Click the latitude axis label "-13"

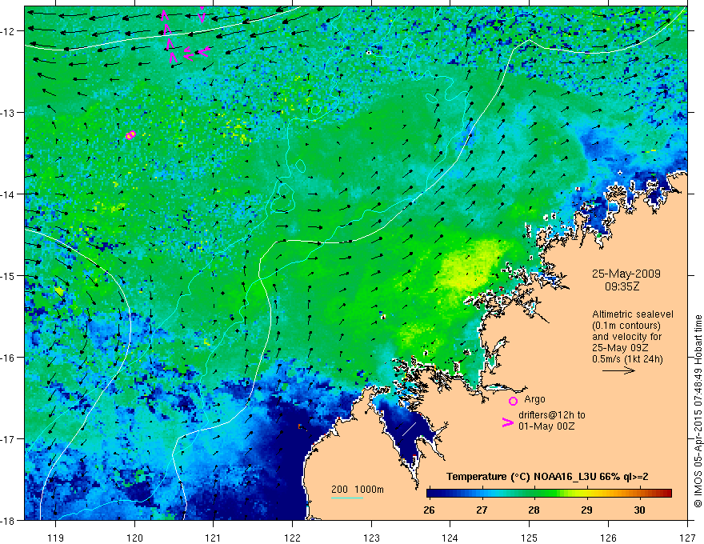pos(8,113)
